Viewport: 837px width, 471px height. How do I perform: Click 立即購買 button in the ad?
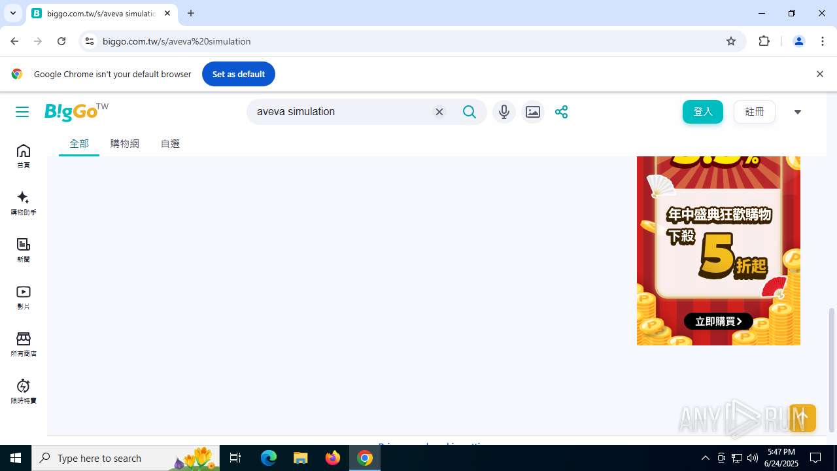718,321
